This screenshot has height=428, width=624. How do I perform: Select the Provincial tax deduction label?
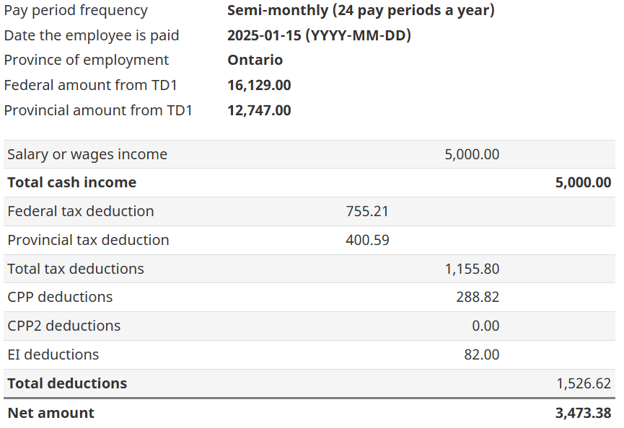pyautogui.click(x=88, y=240)
